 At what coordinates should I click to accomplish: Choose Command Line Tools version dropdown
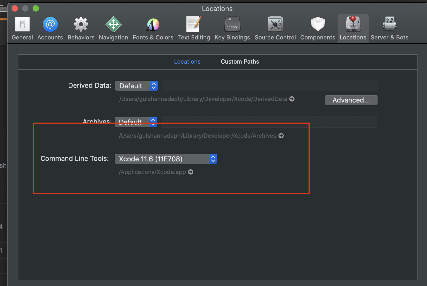coord(166,159)
